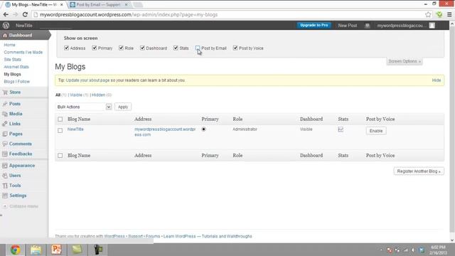Open Blogs I Follow in sidebar
Viewport: 455px width, 256px height.
(x=17, y=82)
